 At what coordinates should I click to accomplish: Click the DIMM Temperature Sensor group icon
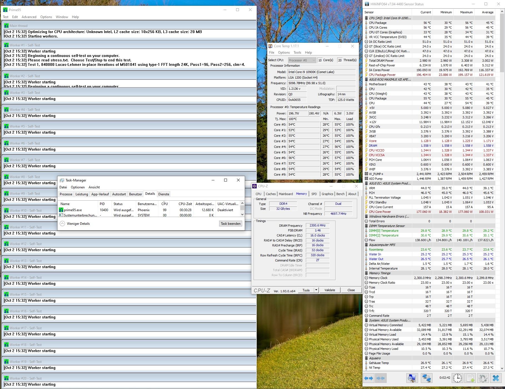click(x=366, y=226)
